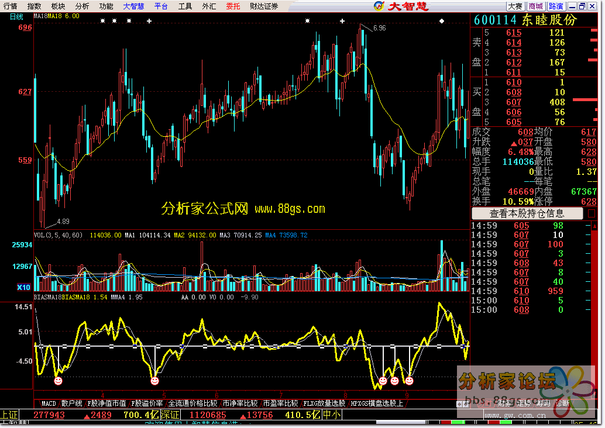605x428 pixels.
Task: Click the 深证 index in status bar
Action: [x=170, y=415]
